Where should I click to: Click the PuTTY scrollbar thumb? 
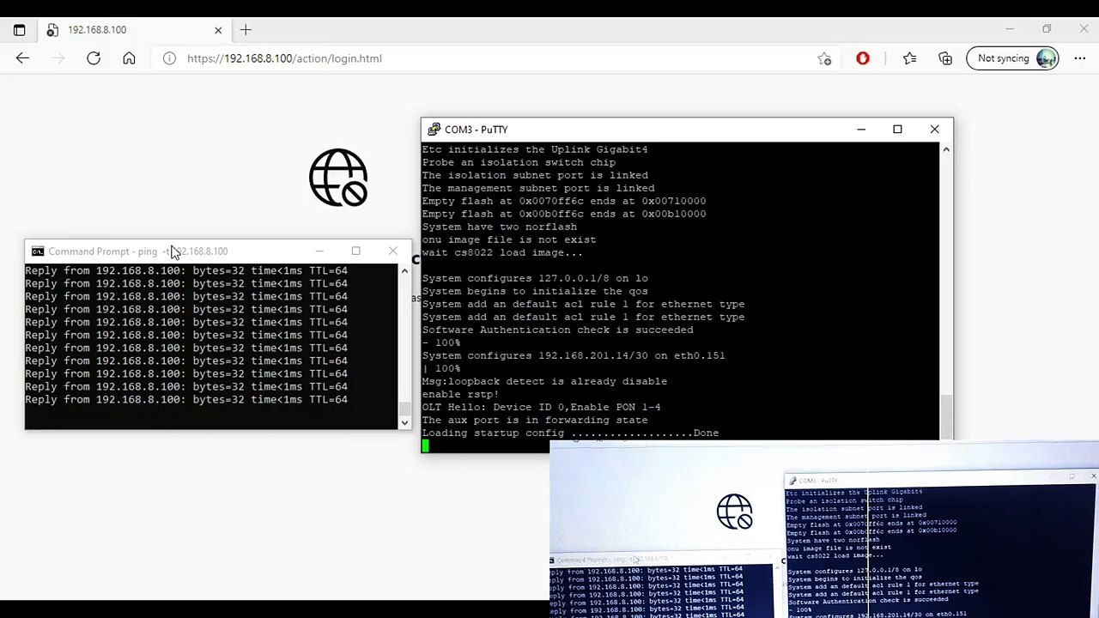coord(946,416)
